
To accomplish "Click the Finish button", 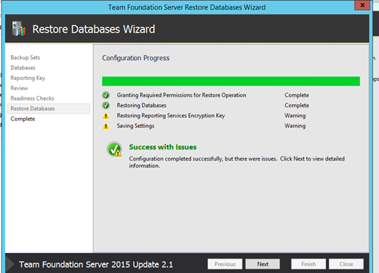I will tap(308, 264).
